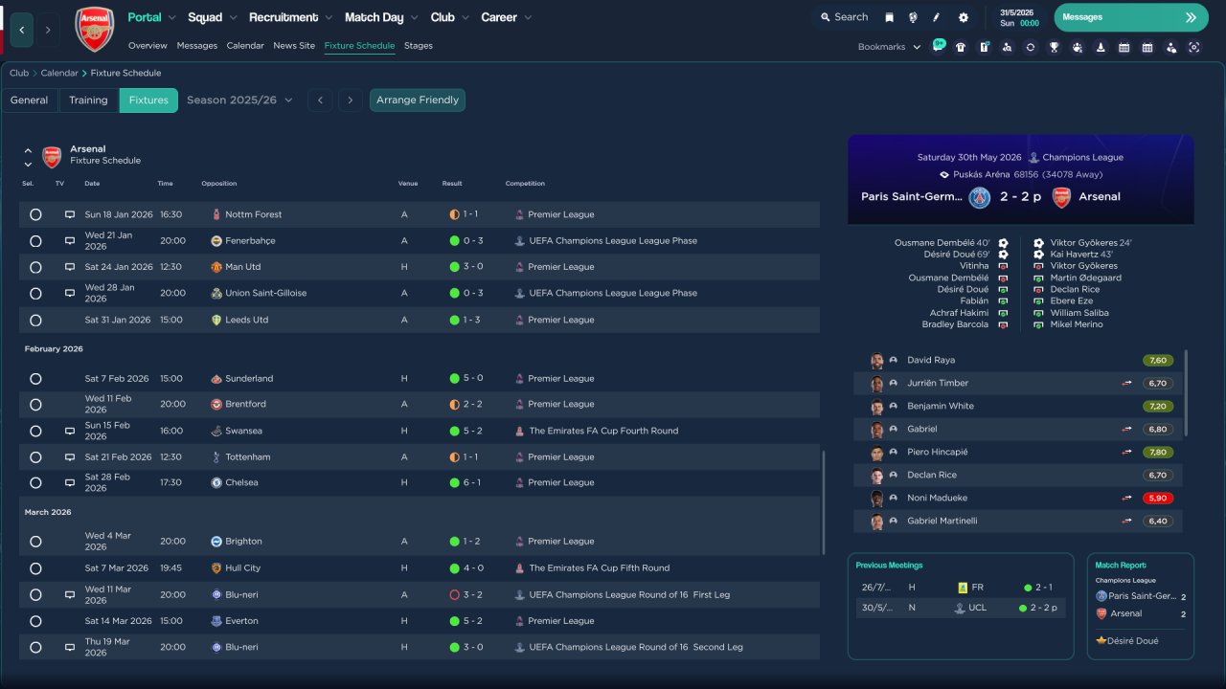
Task: Click substitution icon for Noni Madueke
Action: pyautogui.click(x=1127, y=498)
